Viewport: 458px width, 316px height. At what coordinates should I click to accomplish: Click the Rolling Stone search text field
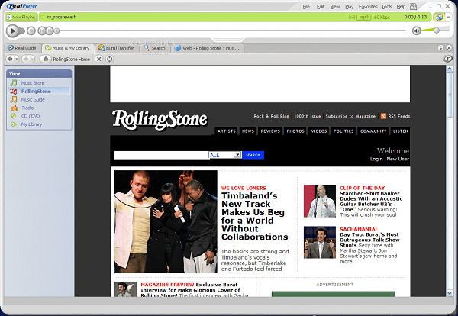click(x=161, y=155)
